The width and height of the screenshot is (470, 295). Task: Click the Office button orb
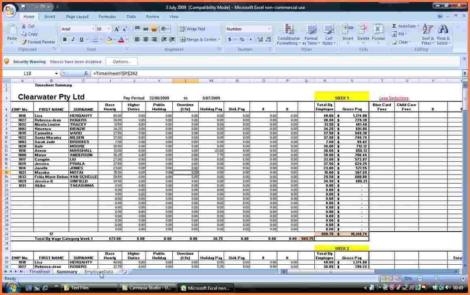[x=10, y=11]
